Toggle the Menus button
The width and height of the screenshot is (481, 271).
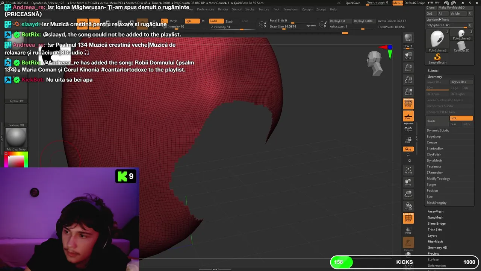(x=398, y=3)
